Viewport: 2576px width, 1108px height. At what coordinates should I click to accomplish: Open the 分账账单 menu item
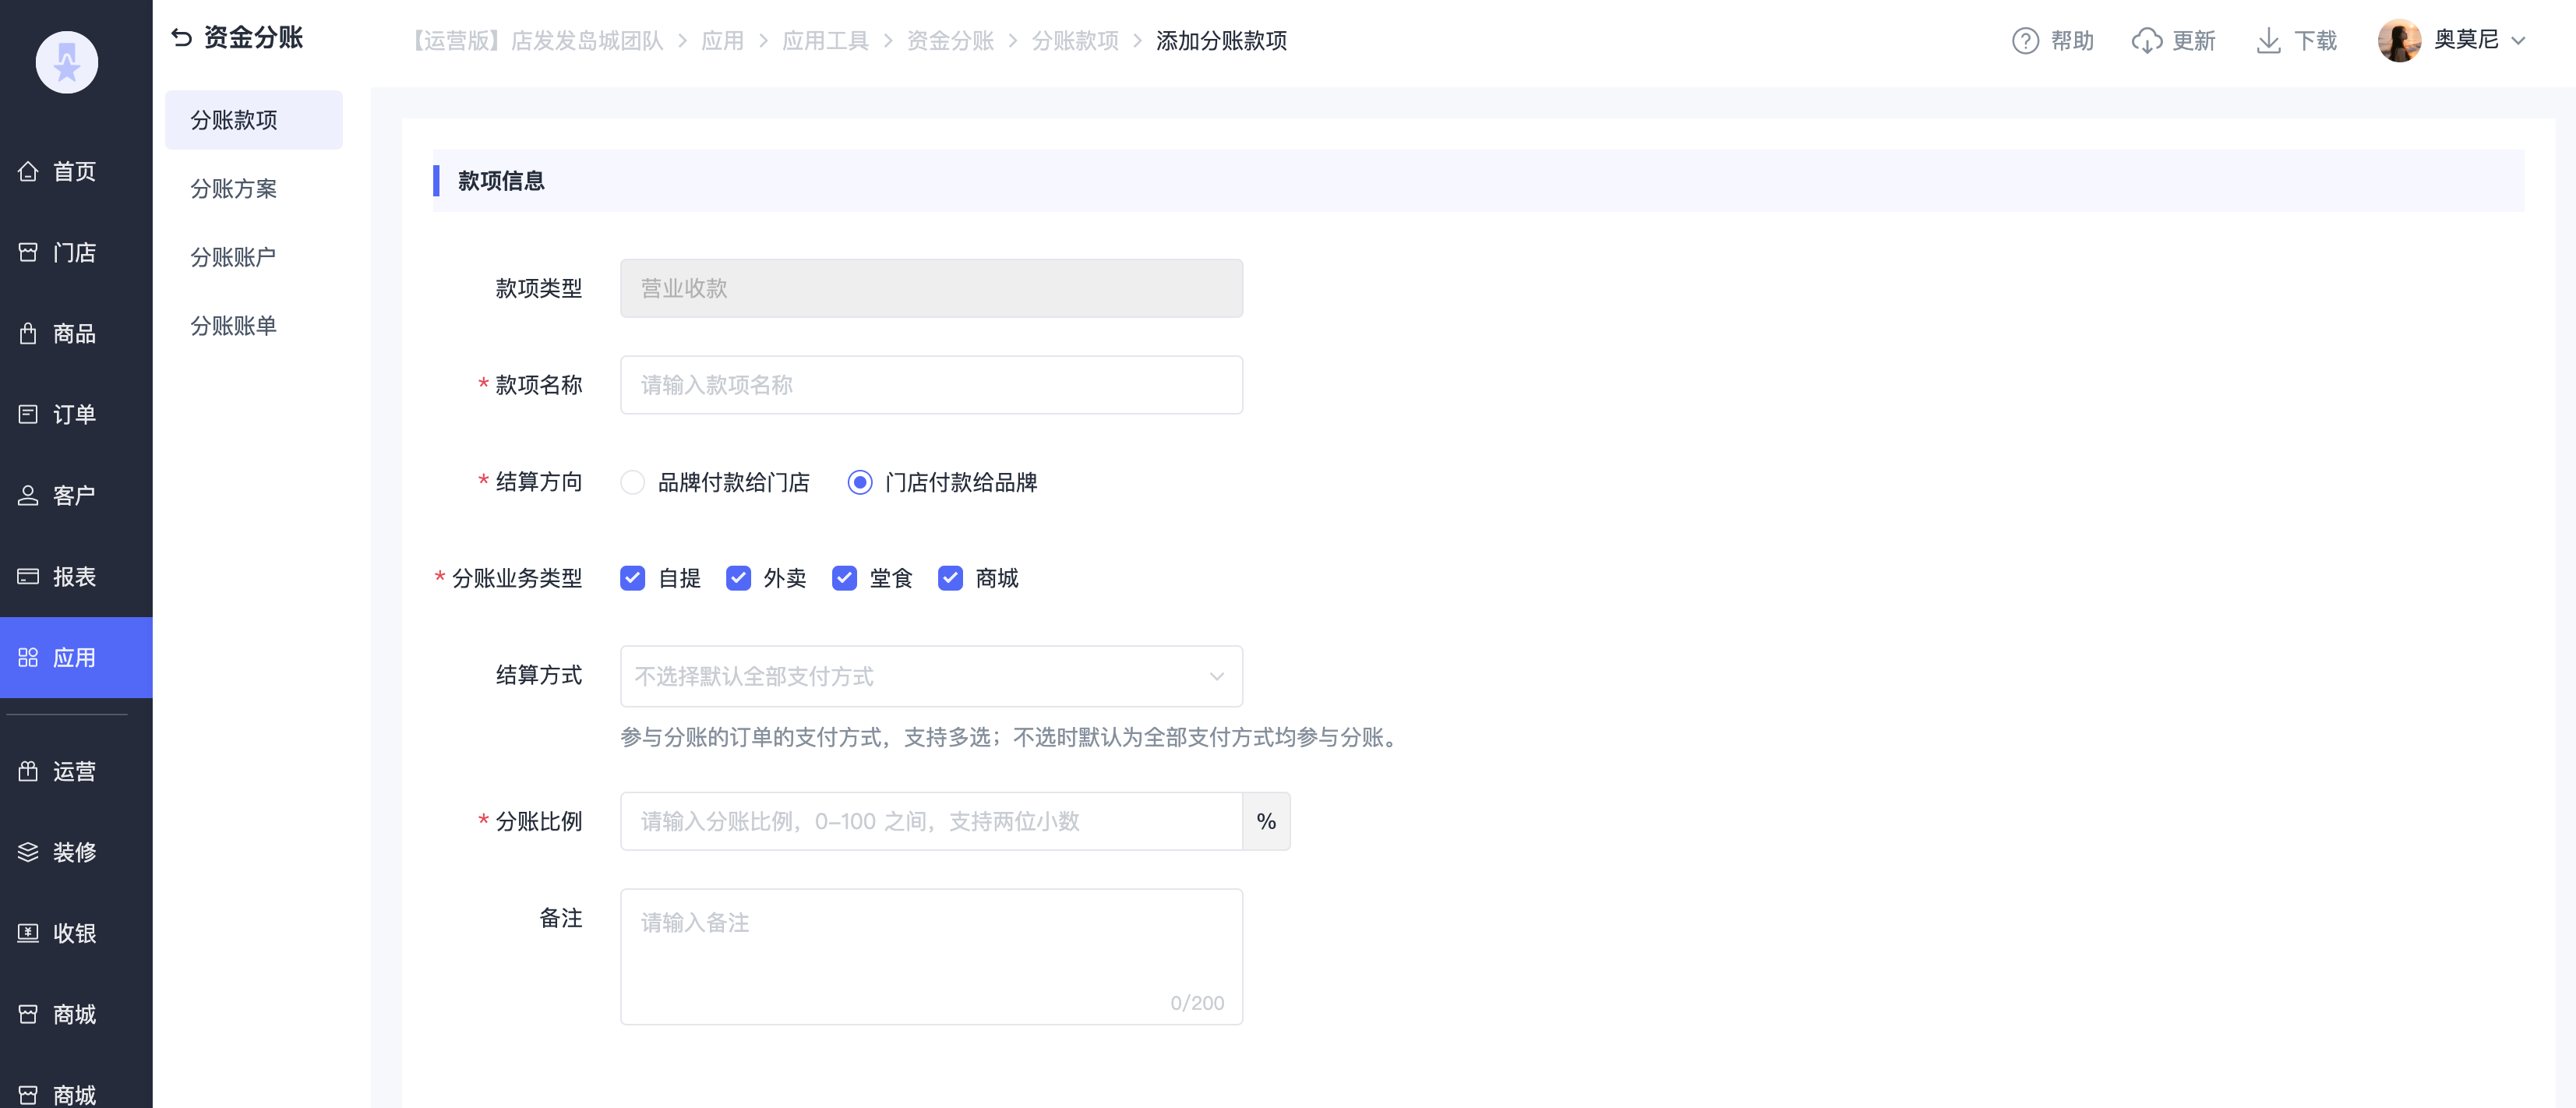[233, 325]
